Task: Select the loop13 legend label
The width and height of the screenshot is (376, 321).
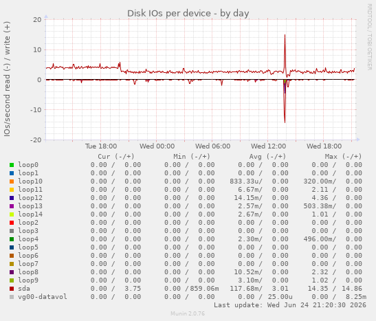Action: [x=30, y=206]
